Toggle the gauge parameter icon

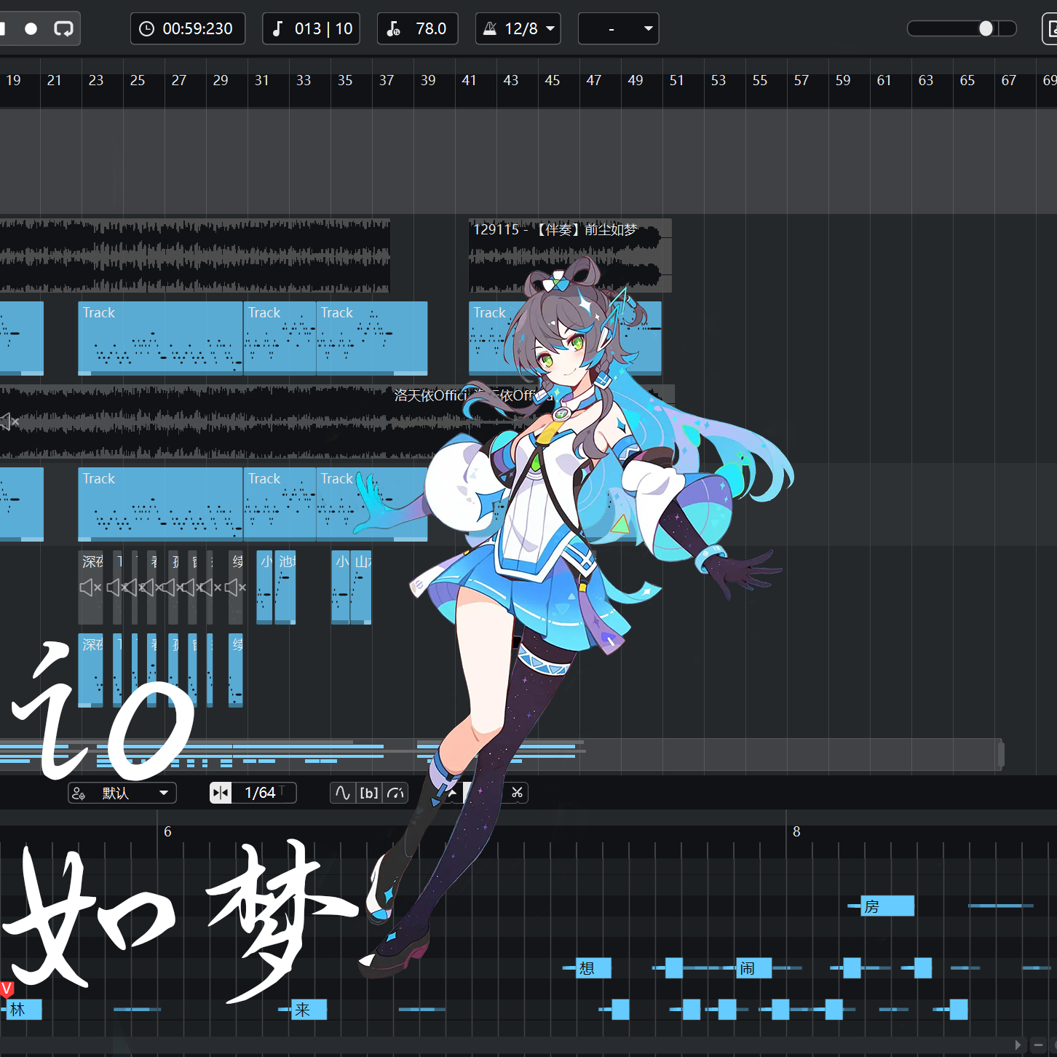coord(395,793)
